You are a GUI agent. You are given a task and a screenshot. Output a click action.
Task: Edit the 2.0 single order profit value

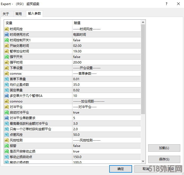point(106,129)
